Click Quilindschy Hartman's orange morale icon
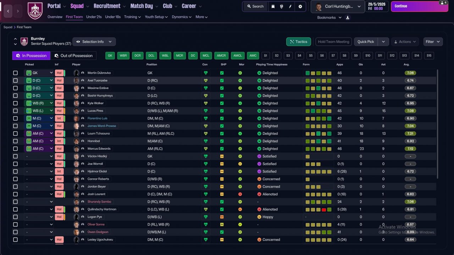Screen dimensions: 454x255 [x=240, y=210]
